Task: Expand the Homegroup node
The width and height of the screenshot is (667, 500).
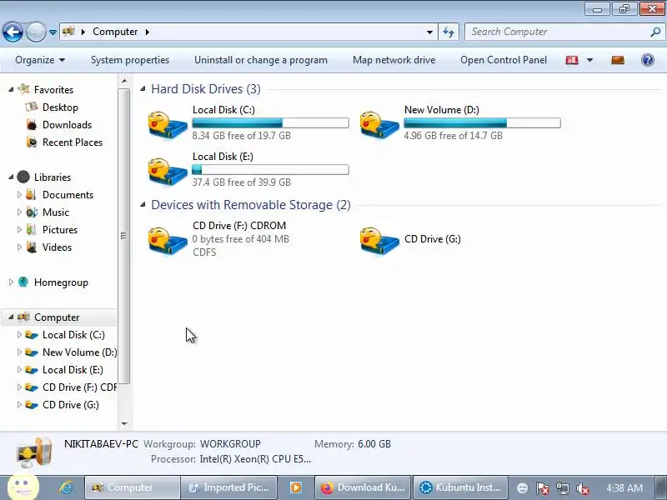Action: pos(11,282)
